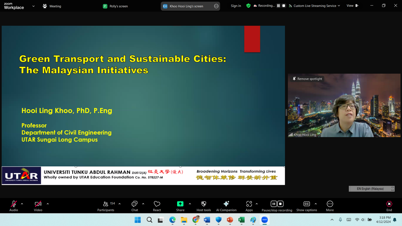Click Remove spotlight on the video

(307, 79)
